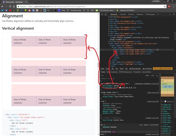Viewport: 176px width, 136px height.
Task: Open the Performance tab
Action: pyautogui.click(x=150, y=14)
